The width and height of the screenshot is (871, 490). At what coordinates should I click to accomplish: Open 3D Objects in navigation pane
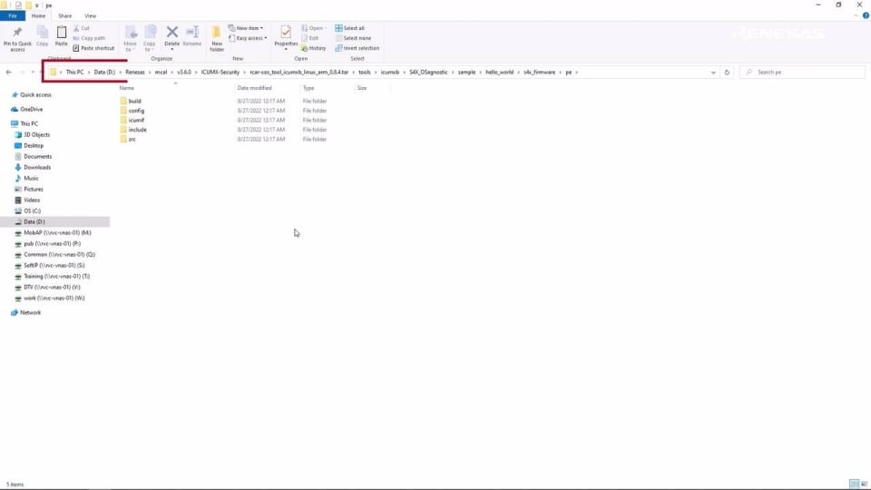(x=36, y=134)
